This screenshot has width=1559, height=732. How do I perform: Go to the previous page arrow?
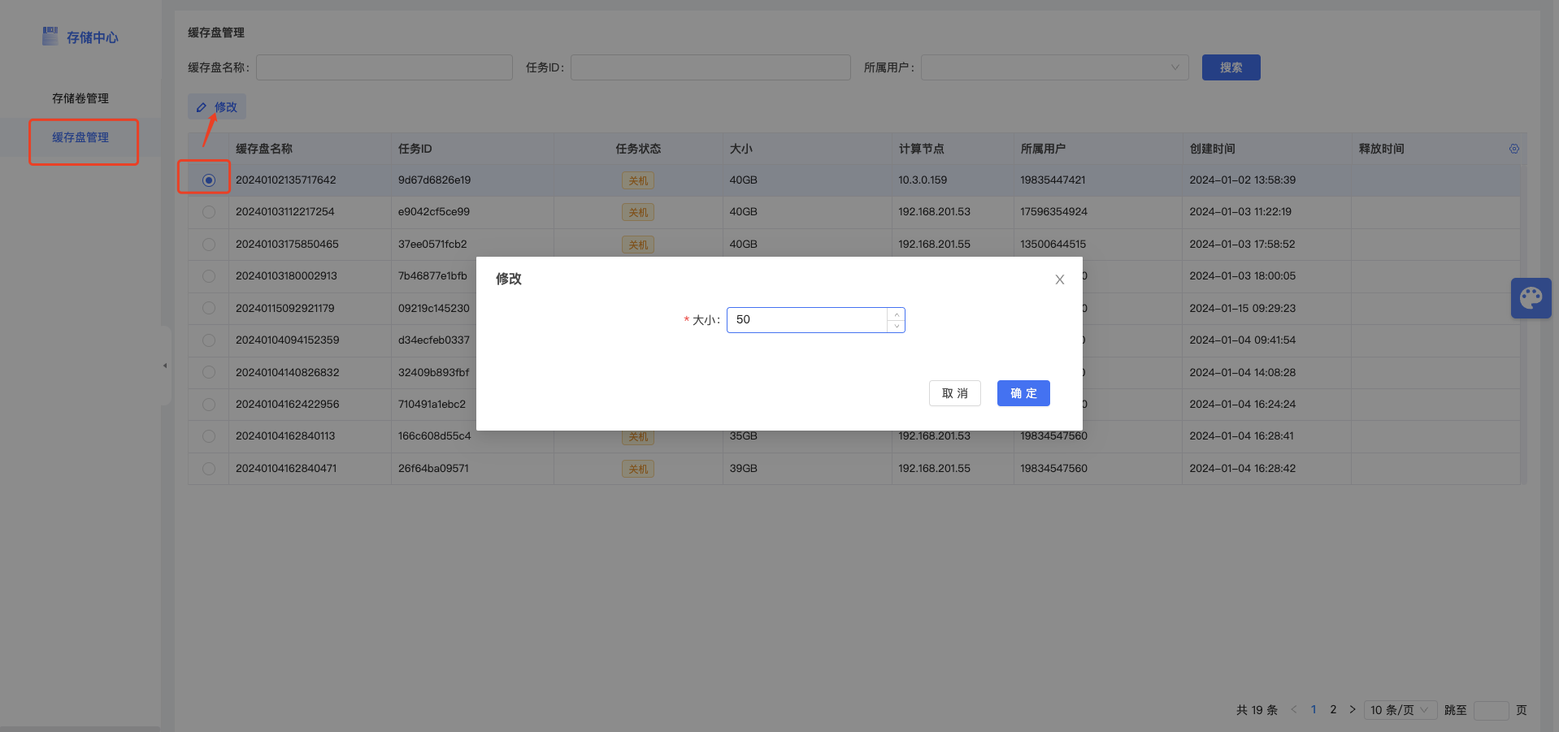point(1294,709)
